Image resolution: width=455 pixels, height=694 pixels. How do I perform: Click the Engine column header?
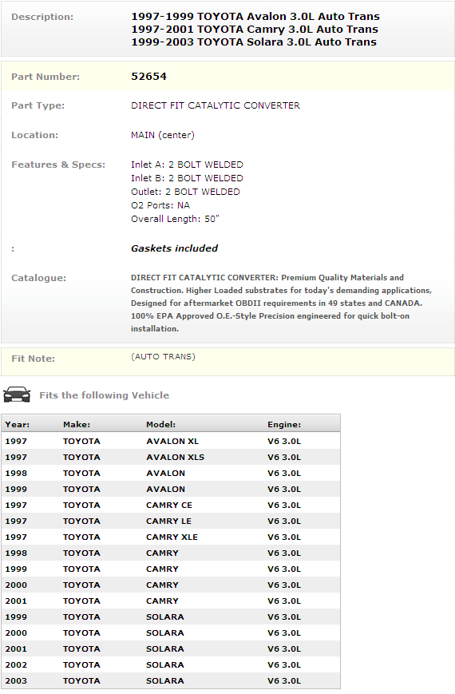284,424
